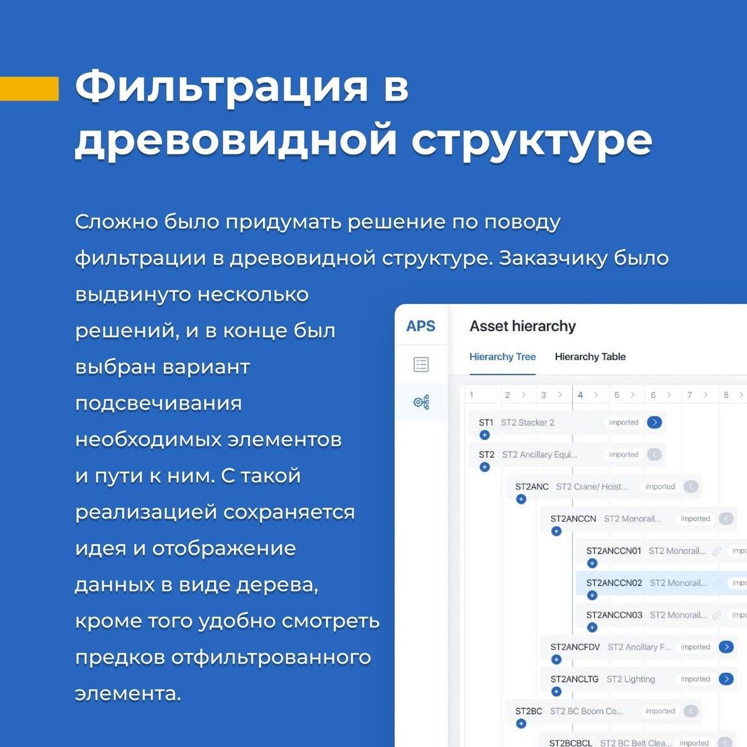Expand the ST2ANCFDV node arrow button
Viewport: 747px width, 747px height.
[x=726, y=647]
